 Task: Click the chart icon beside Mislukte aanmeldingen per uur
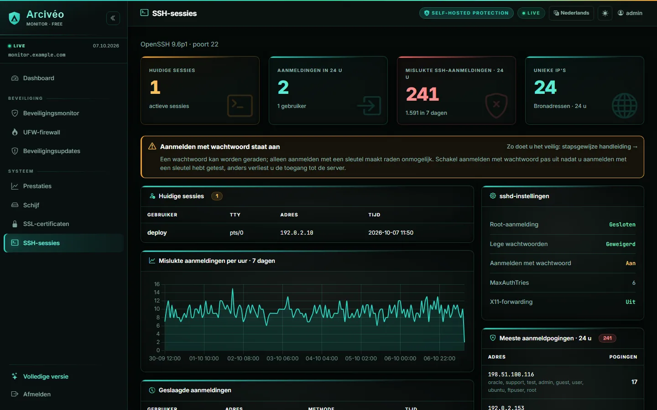(x=152, y=261)
